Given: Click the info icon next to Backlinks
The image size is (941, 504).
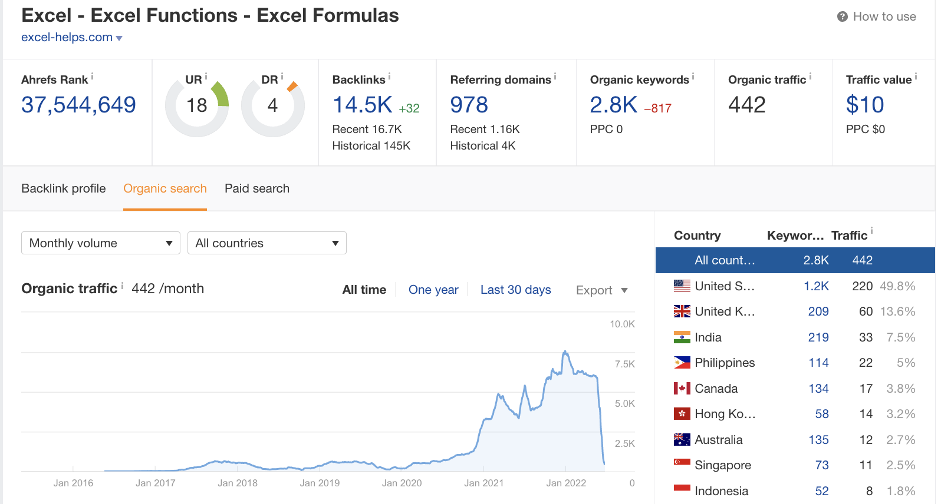Looking at the screenshot, I should (389, 77).
